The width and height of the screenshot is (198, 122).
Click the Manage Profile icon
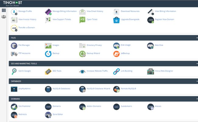point(14,12)
